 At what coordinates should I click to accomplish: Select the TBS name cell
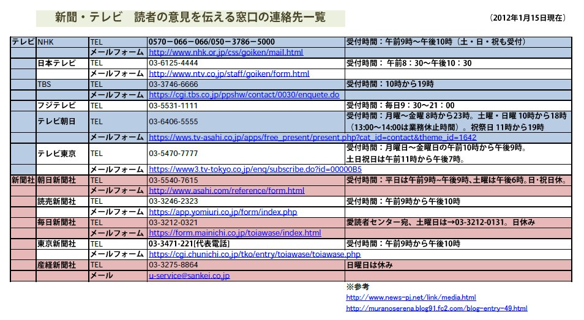(x=62, y=84)
